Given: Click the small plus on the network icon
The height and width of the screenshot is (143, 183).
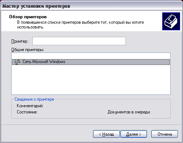Looking at the screenshot, I should [15, 60].
